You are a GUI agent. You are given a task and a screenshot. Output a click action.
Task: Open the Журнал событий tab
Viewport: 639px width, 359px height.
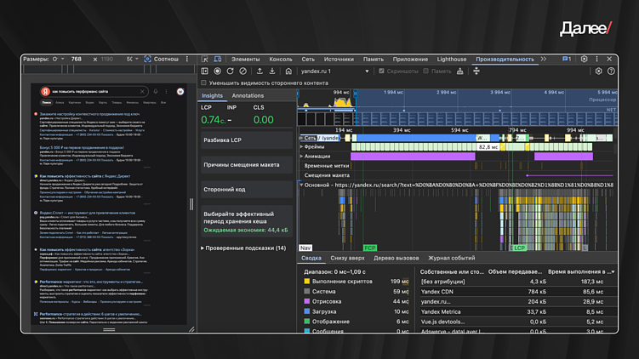[x=452, y=258]
